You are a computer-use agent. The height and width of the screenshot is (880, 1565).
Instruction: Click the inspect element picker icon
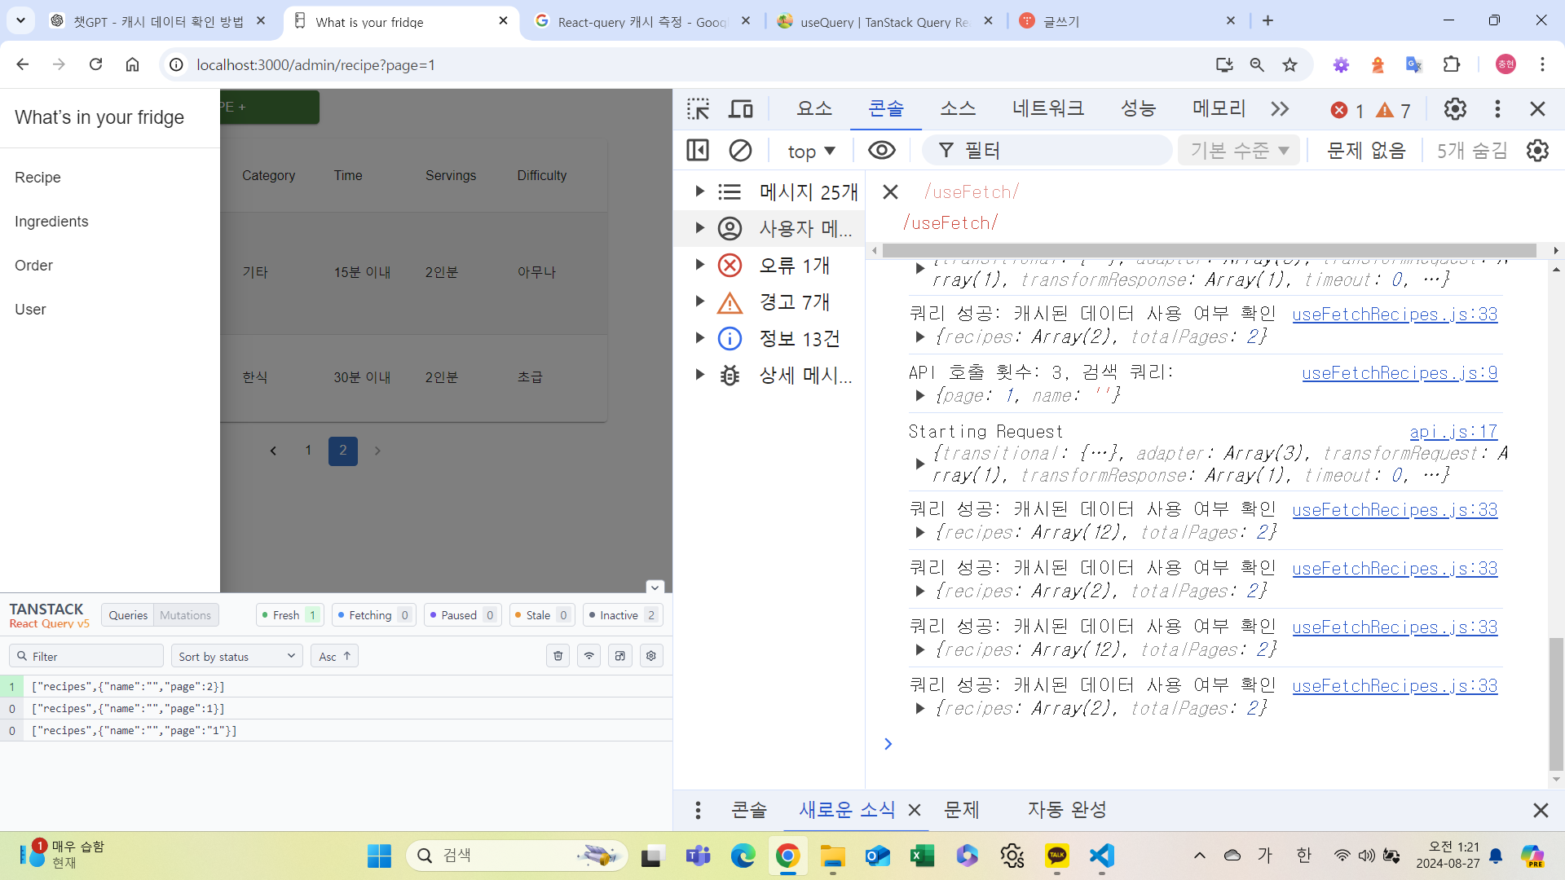(698, 109)
